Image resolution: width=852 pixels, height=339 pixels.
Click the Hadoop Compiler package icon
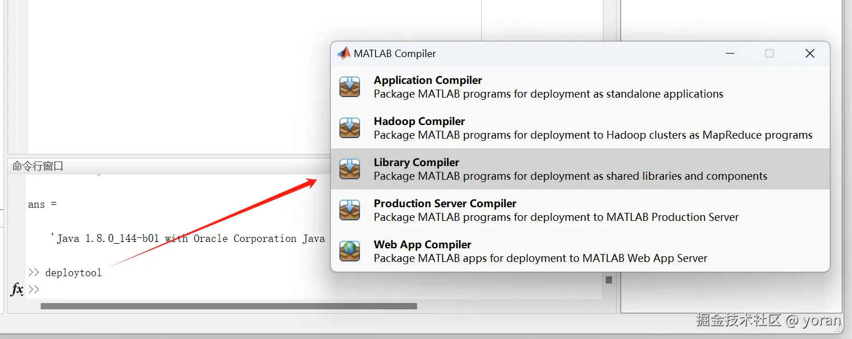tap(350, 128)
